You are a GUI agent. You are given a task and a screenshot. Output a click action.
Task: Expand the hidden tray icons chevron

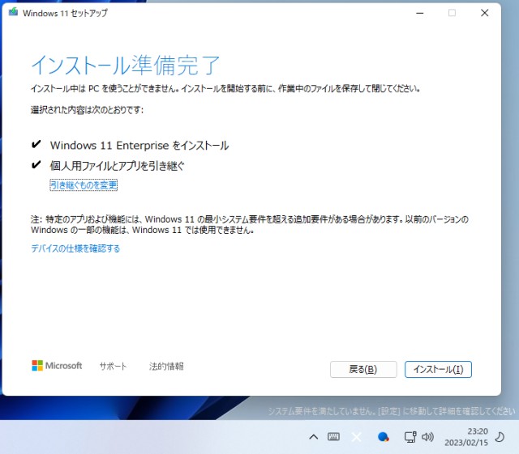click(313, 437)
